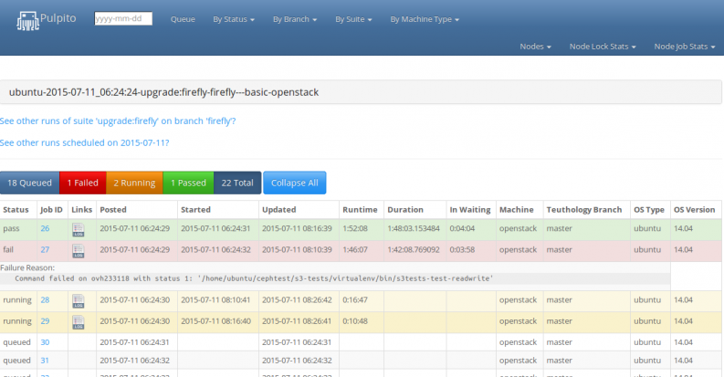This screenshot has height=377, width=724.
Task: Open the log icon for job 28
Action: click(78, 300)
